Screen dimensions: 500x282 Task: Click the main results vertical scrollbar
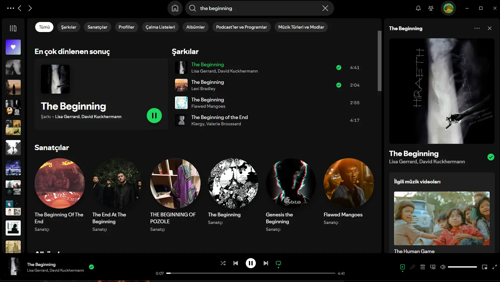coord(379,61)
